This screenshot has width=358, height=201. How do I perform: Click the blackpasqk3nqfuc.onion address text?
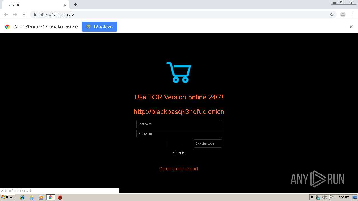179,112
